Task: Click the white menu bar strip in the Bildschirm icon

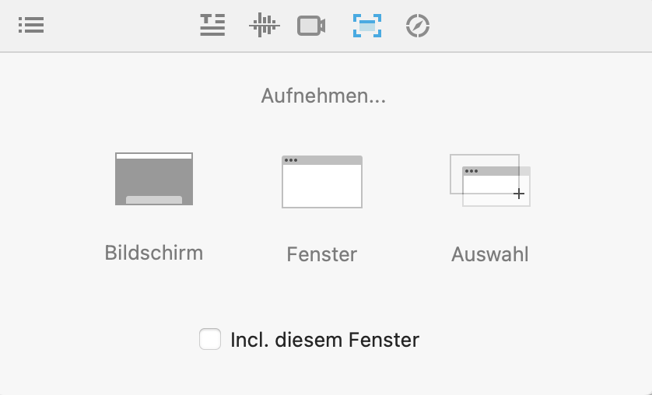Action: (154, 156)
